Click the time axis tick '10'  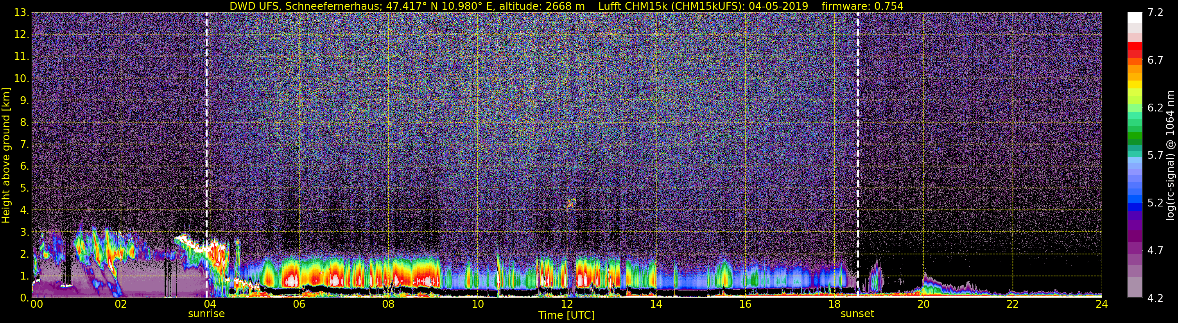coord(477,304)
